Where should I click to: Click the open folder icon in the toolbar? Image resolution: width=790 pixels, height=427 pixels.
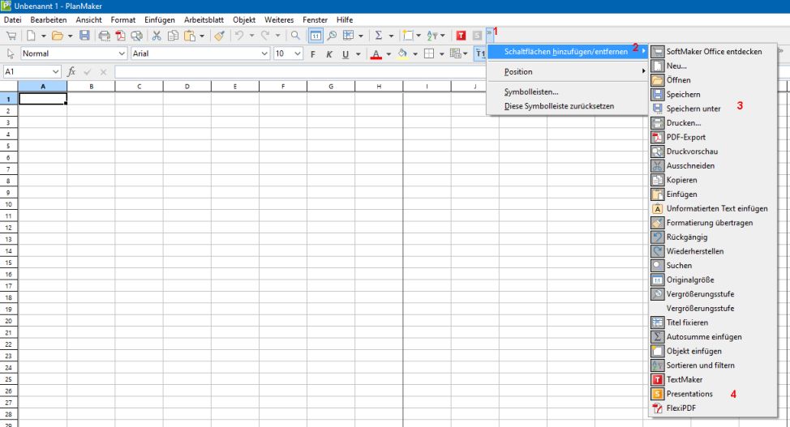[x=58, y=36]
